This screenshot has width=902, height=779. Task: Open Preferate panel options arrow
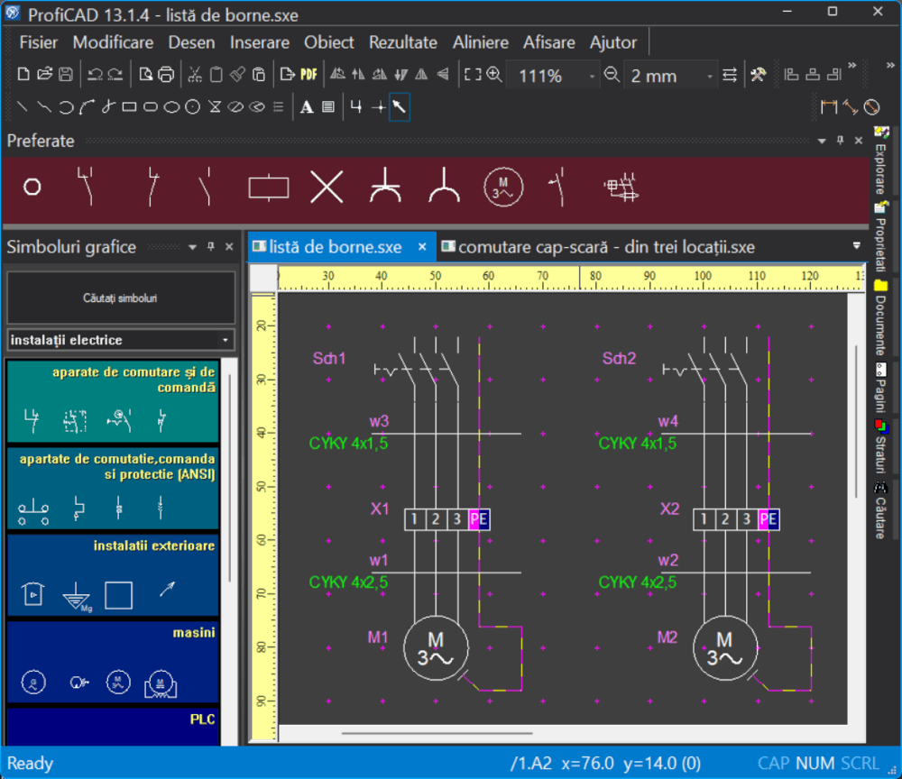click(822, 141)
